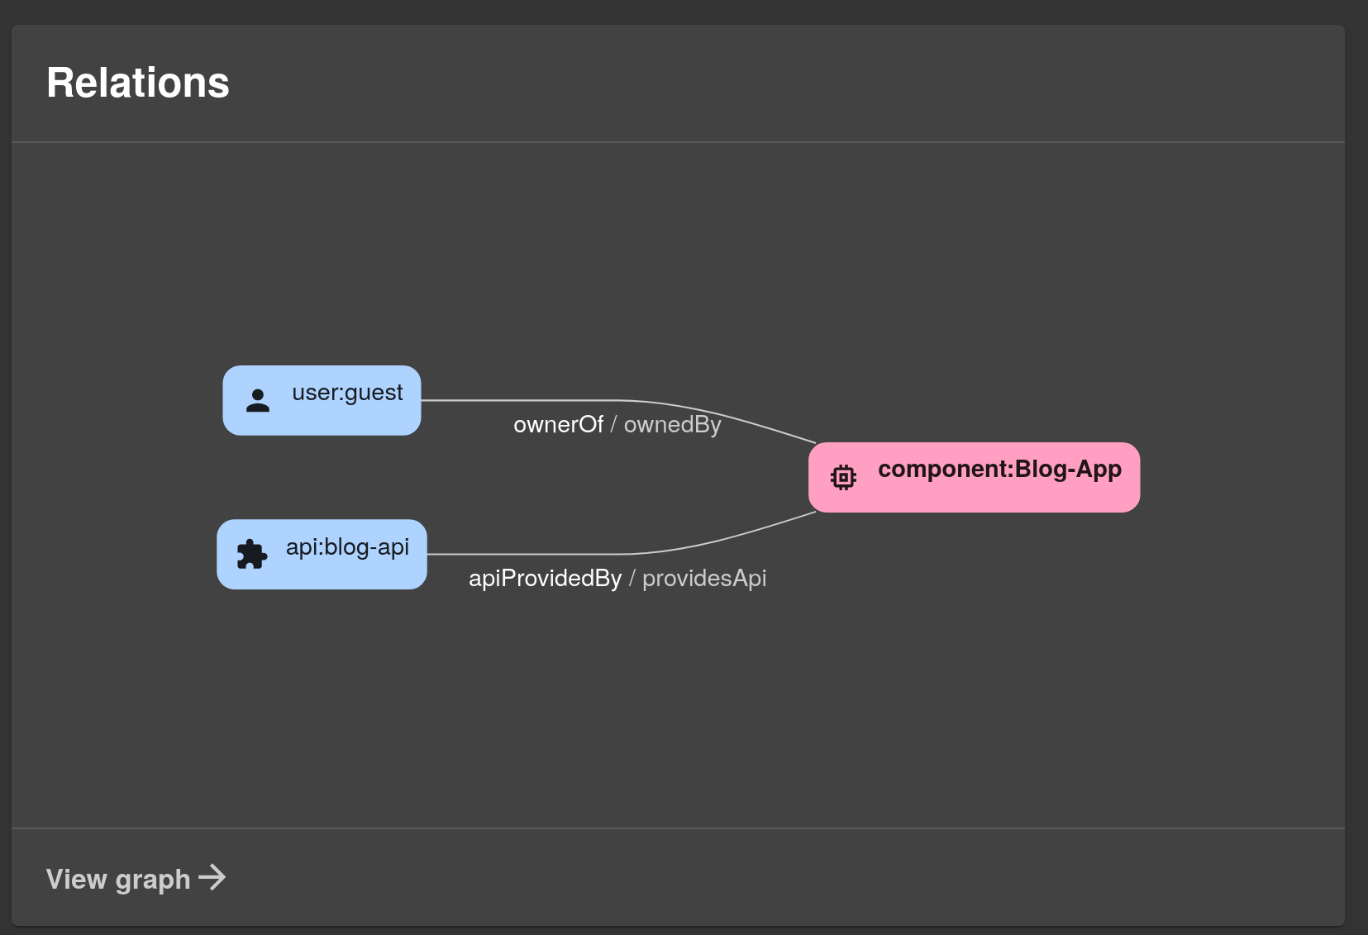Click the empty card footer right of View graph
This screenshot has width=1368, height=935.
(744, 878)
